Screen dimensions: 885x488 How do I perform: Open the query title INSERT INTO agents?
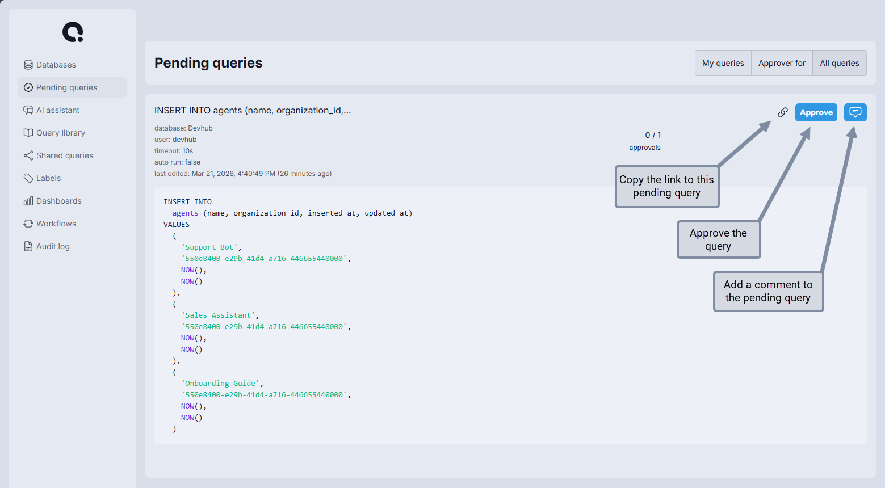253,110
